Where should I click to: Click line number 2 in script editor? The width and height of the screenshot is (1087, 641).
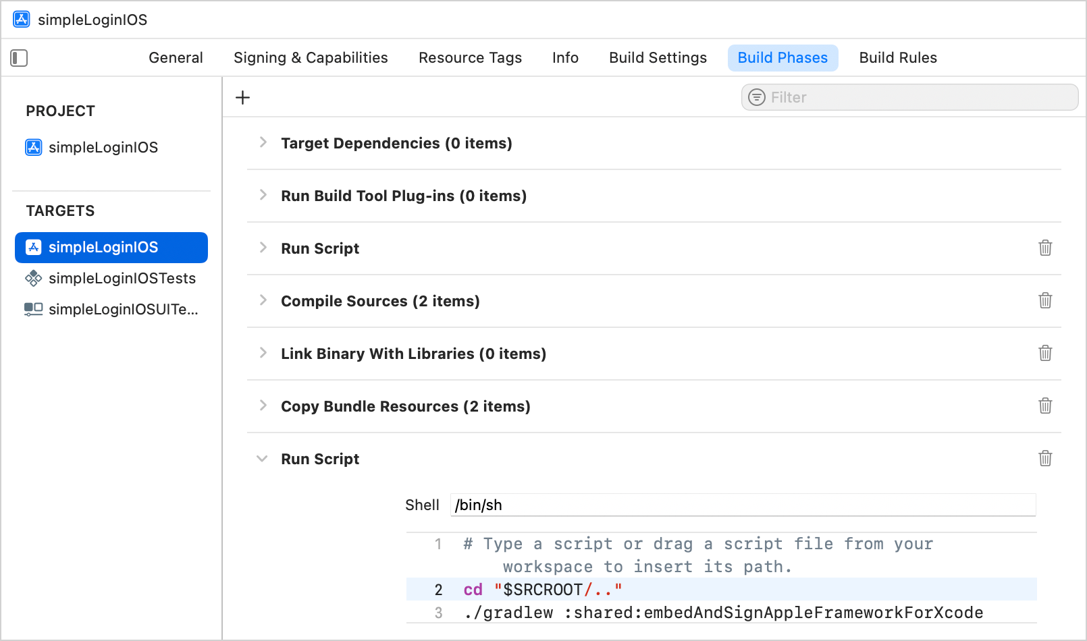(x=438, y=590)
